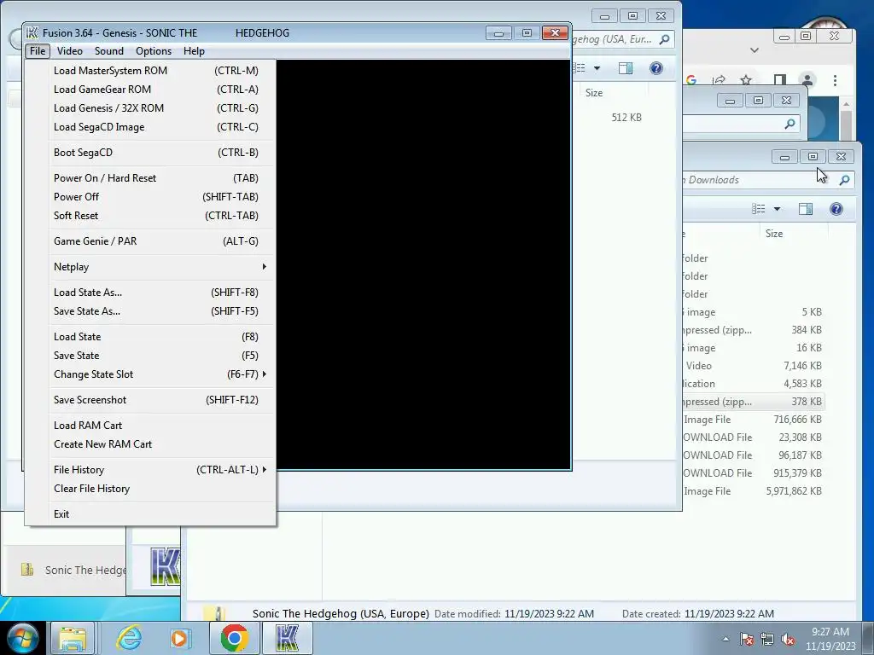
Task: Click the Fusion K thumbnail icon
Action: pos(165,566)
